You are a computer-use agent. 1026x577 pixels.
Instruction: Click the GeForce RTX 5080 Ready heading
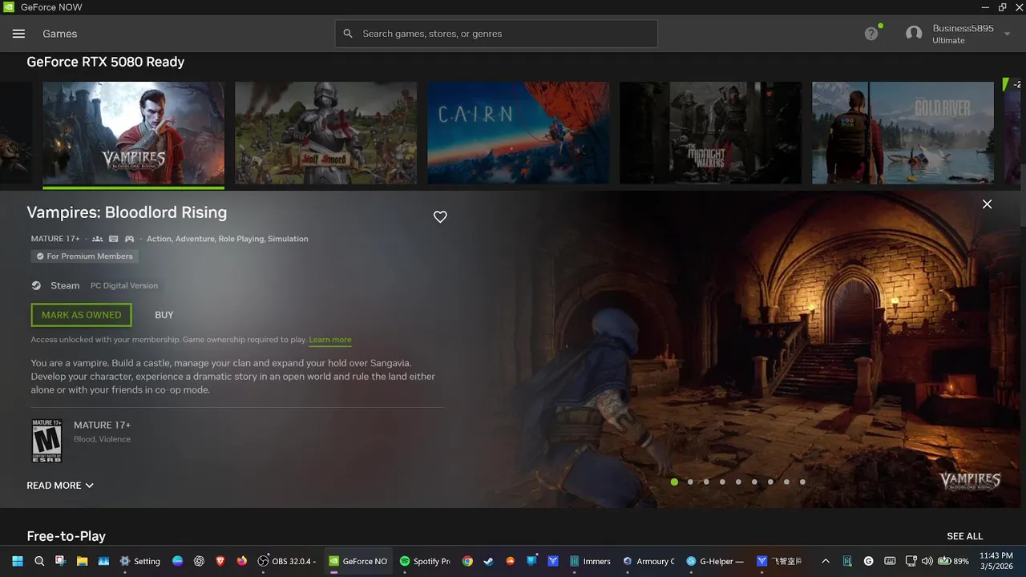pyautogui.click(x=106, y=62)
